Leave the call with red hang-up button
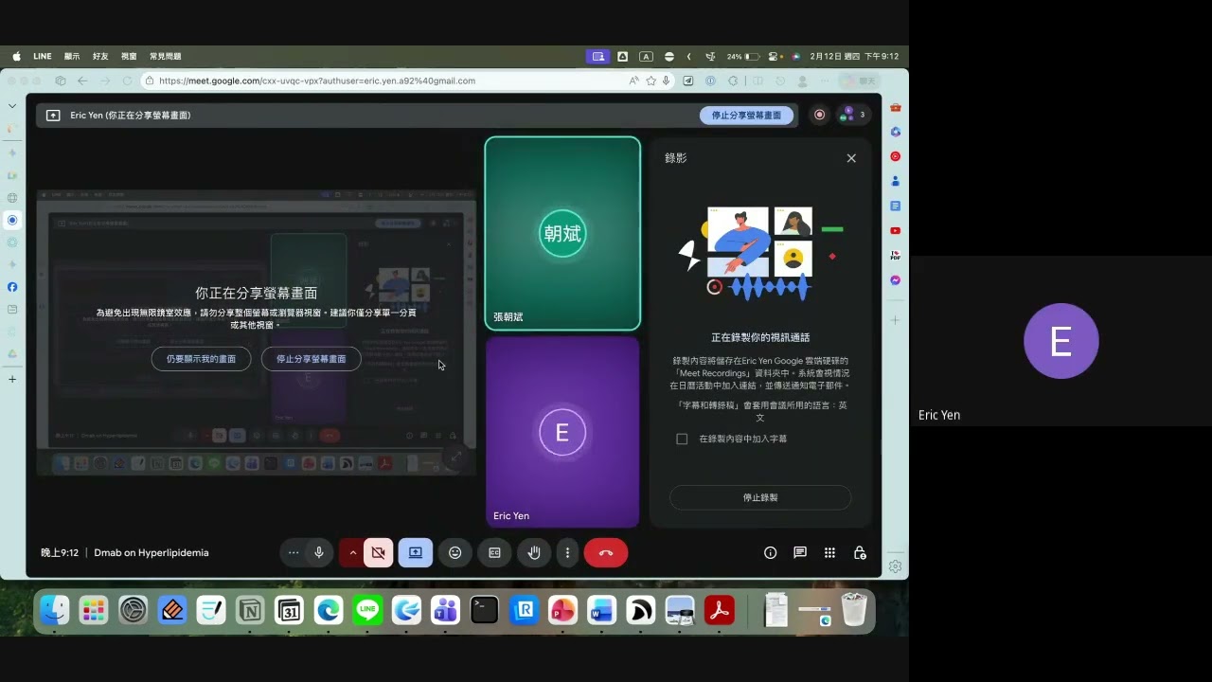 (606, 552)
